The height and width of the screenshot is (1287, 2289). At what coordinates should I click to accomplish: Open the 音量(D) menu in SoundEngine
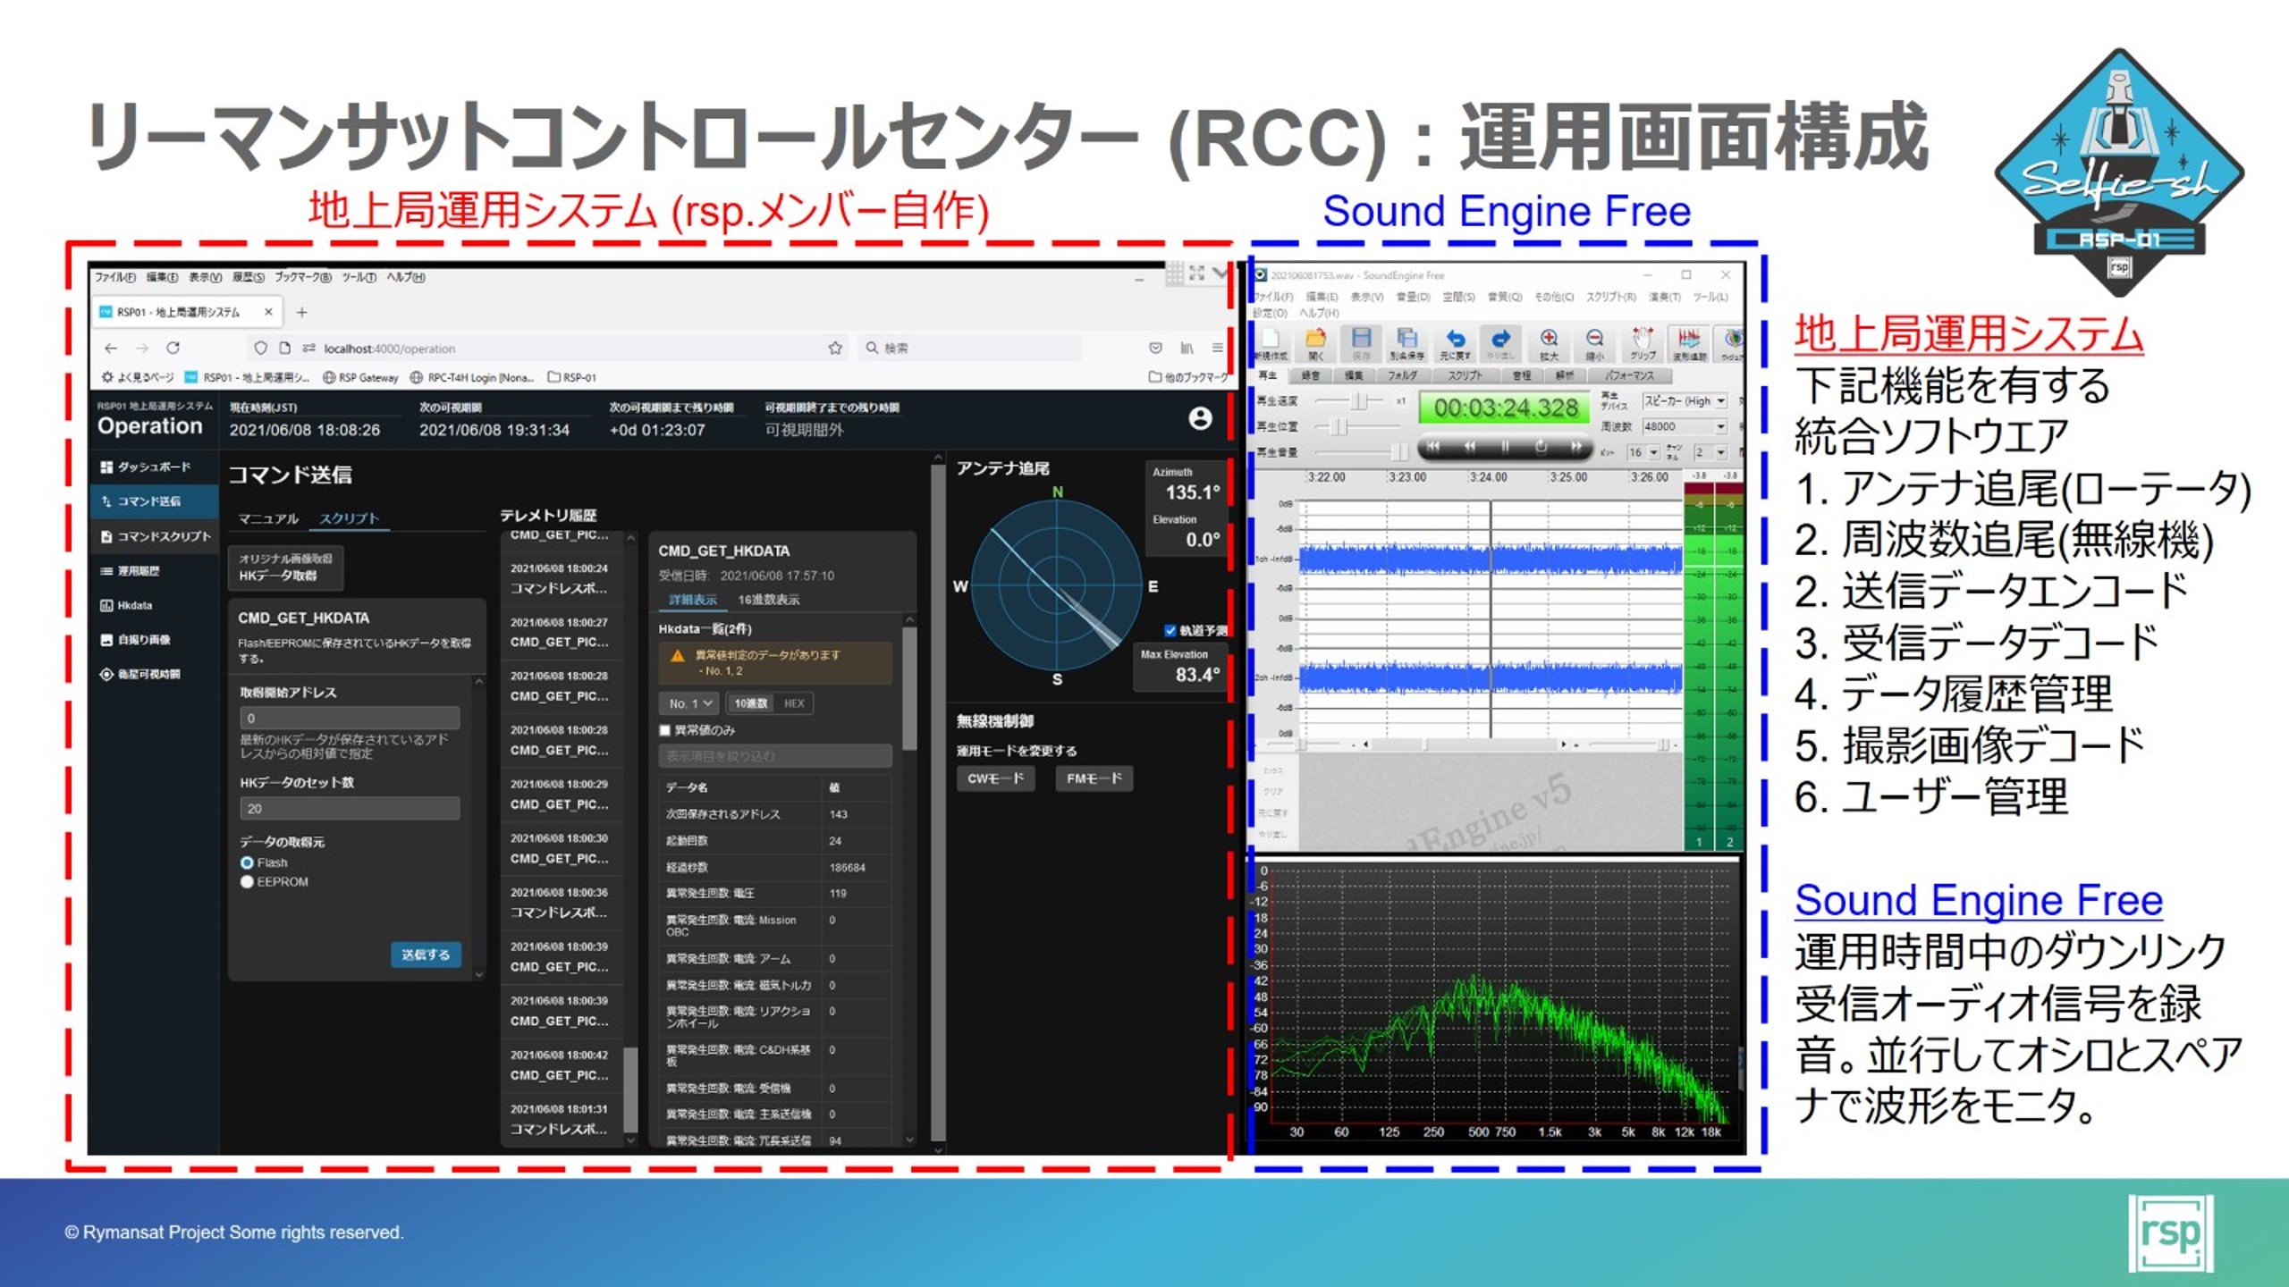[1414, 297]
